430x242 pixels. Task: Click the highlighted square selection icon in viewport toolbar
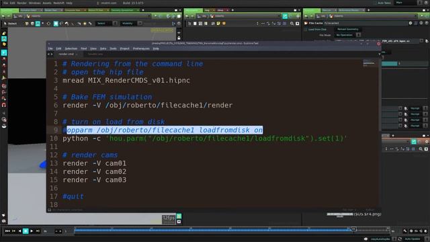coord(56,24)
